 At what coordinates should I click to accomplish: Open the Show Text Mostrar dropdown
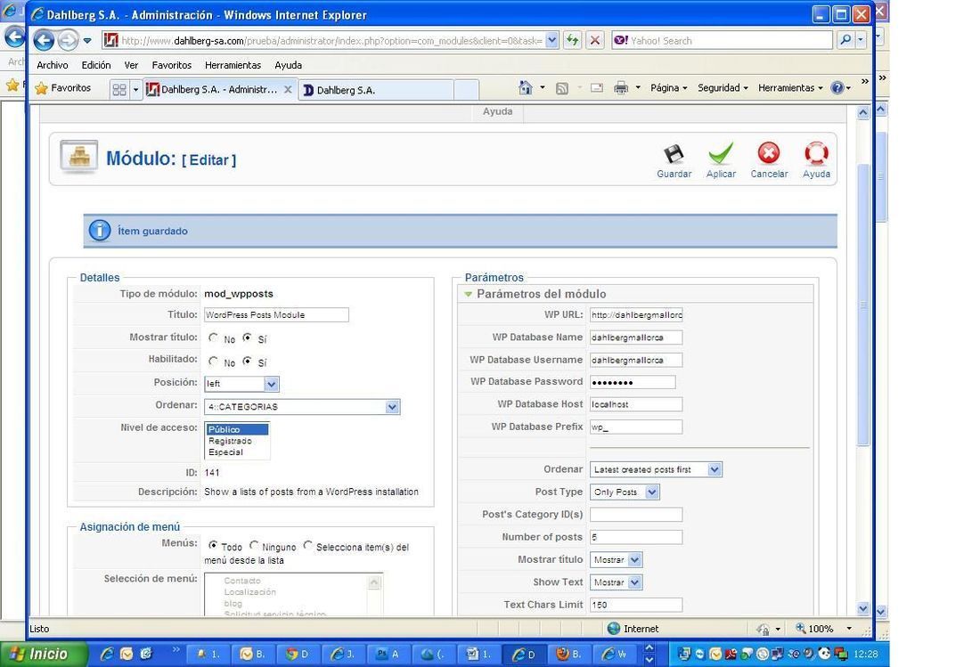[x=616, y=582]
